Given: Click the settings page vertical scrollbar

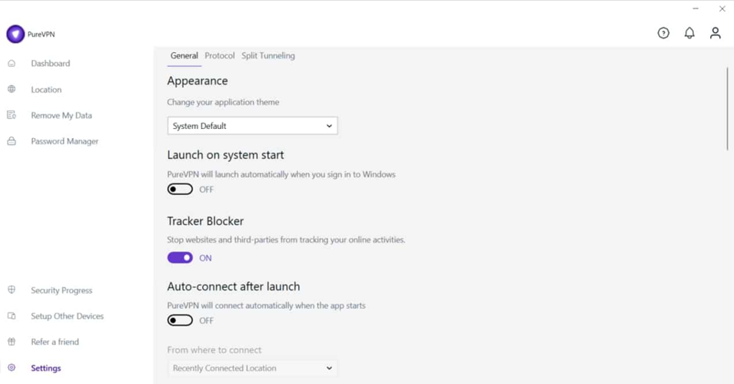Looking at the screenshot, I should click(727, 109).
